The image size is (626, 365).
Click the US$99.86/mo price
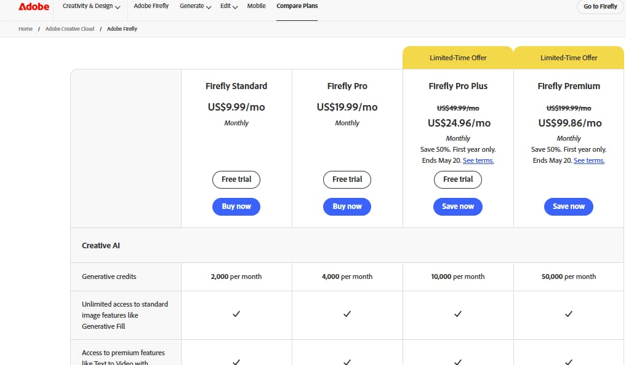tap(570, 123)
